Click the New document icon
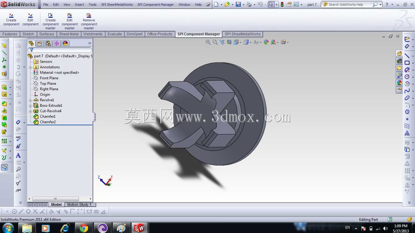 coord(216,4)
